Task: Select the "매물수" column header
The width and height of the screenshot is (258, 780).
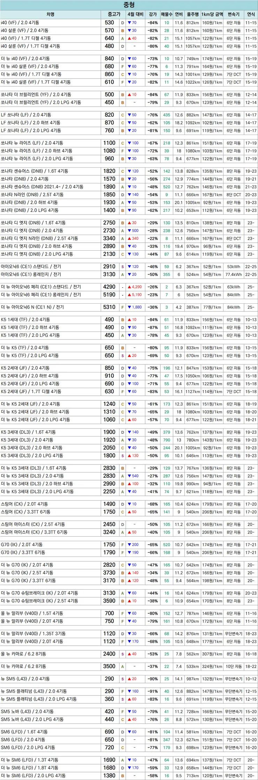Action: [x=167, y=14]
